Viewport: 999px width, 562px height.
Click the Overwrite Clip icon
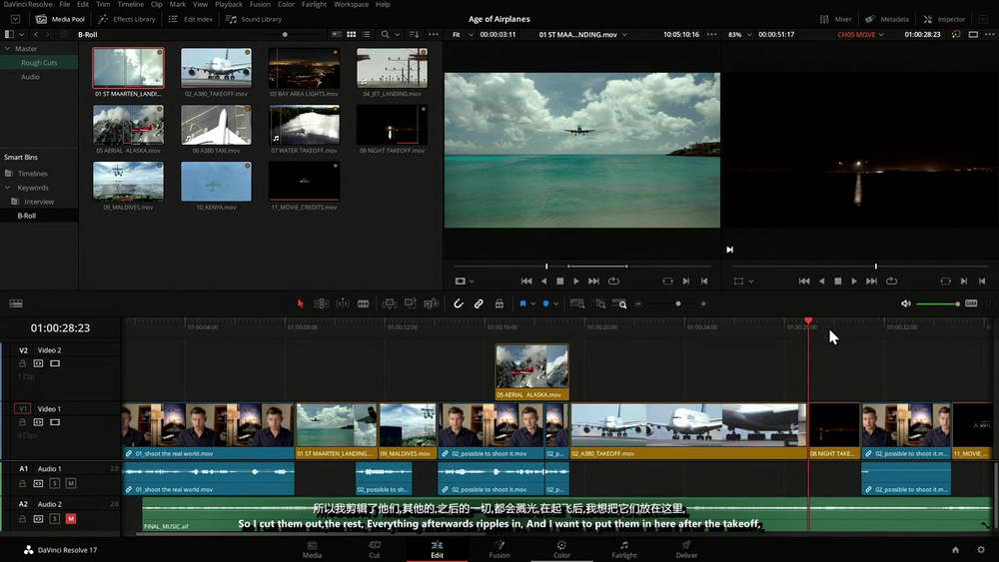(410, 303)
